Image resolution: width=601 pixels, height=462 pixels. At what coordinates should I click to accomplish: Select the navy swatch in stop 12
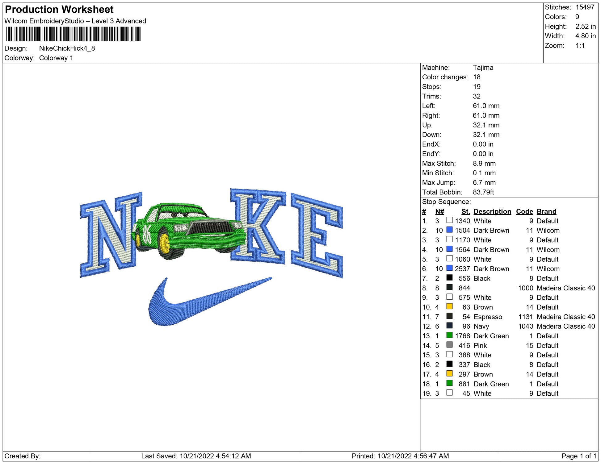[449, 326]
